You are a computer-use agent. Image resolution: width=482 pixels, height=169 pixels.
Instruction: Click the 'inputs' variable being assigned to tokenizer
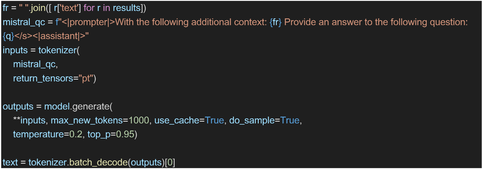coord(15,50)
